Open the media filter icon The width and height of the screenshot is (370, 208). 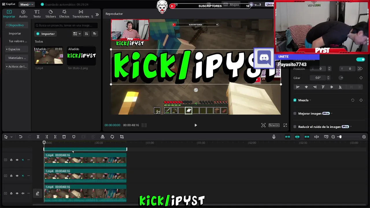pos(95,34)
